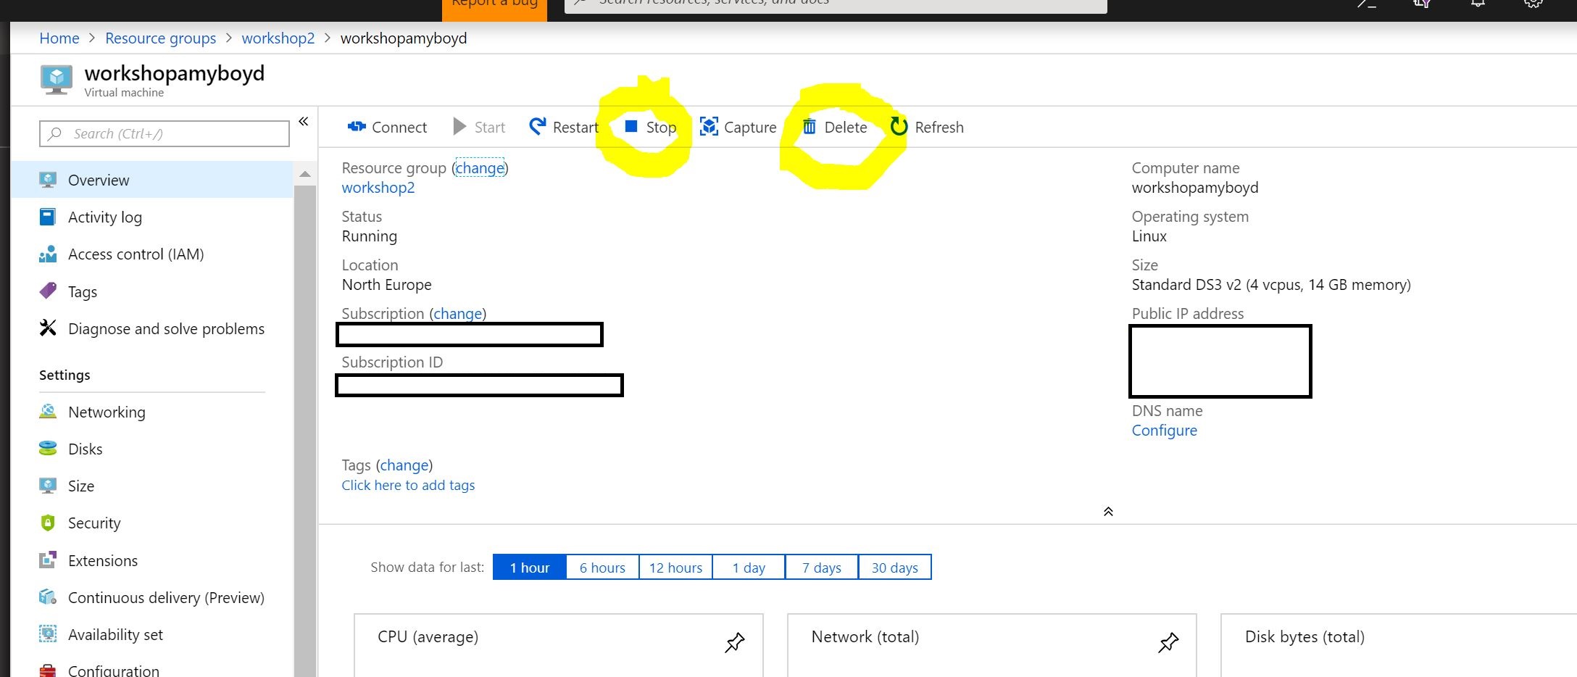Click the Connect toolbar button
1577x677 pixels.
click(387, 127)
